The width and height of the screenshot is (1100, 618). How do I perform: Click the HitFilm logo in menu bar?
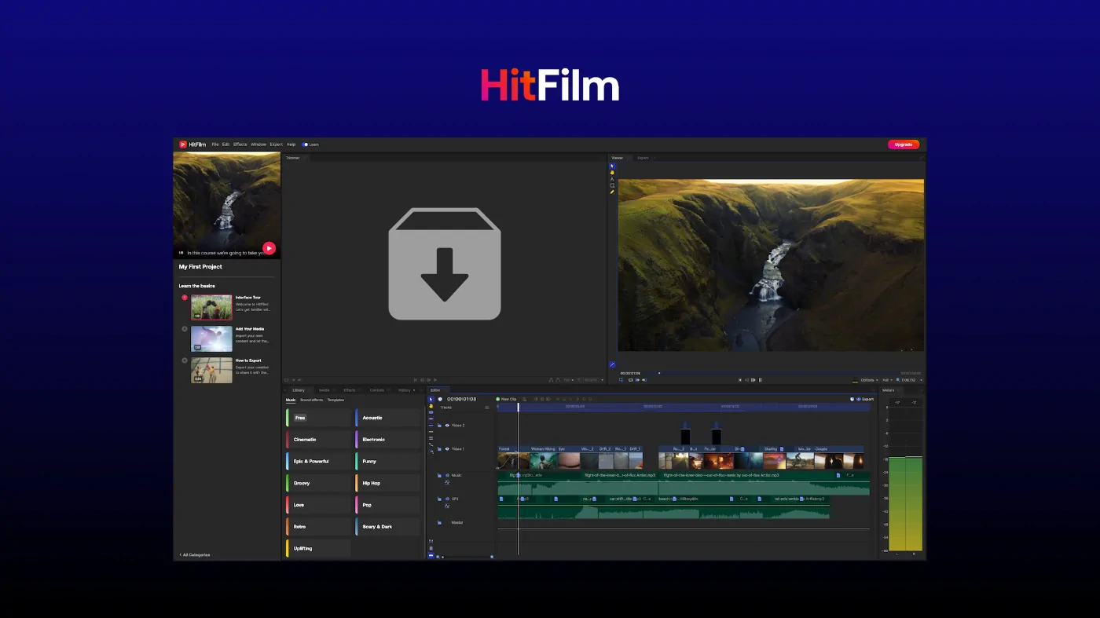click(x=192, y=144)
